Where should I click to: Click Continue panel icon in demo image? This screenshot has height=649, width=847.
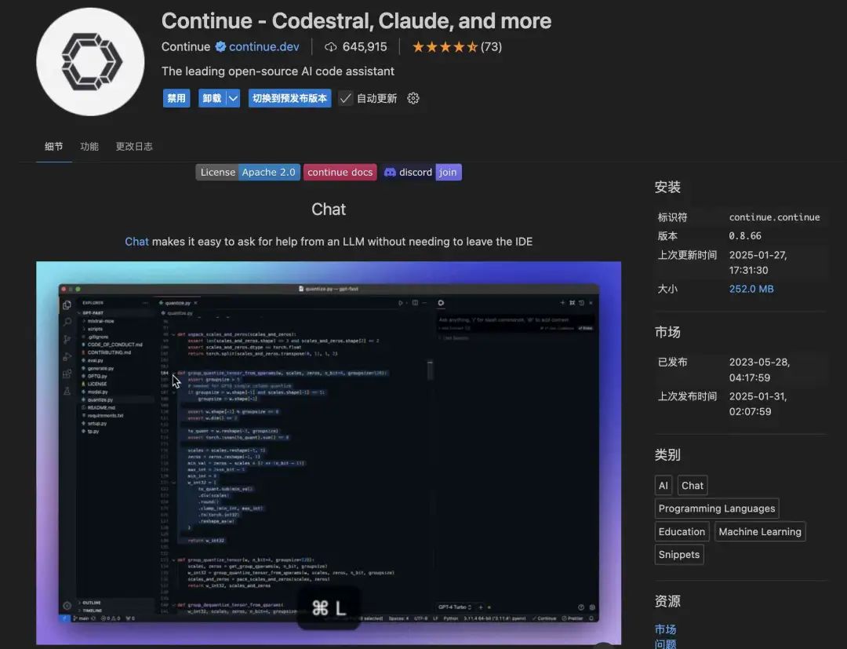point(441,303)
